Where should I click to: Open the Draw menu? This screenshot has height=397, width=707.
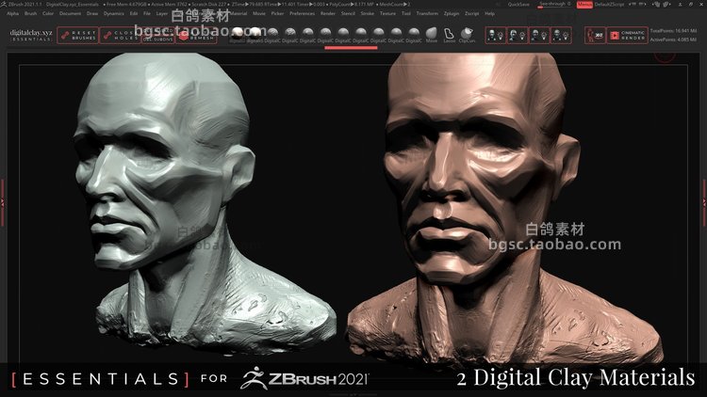[x=92, y=13]
